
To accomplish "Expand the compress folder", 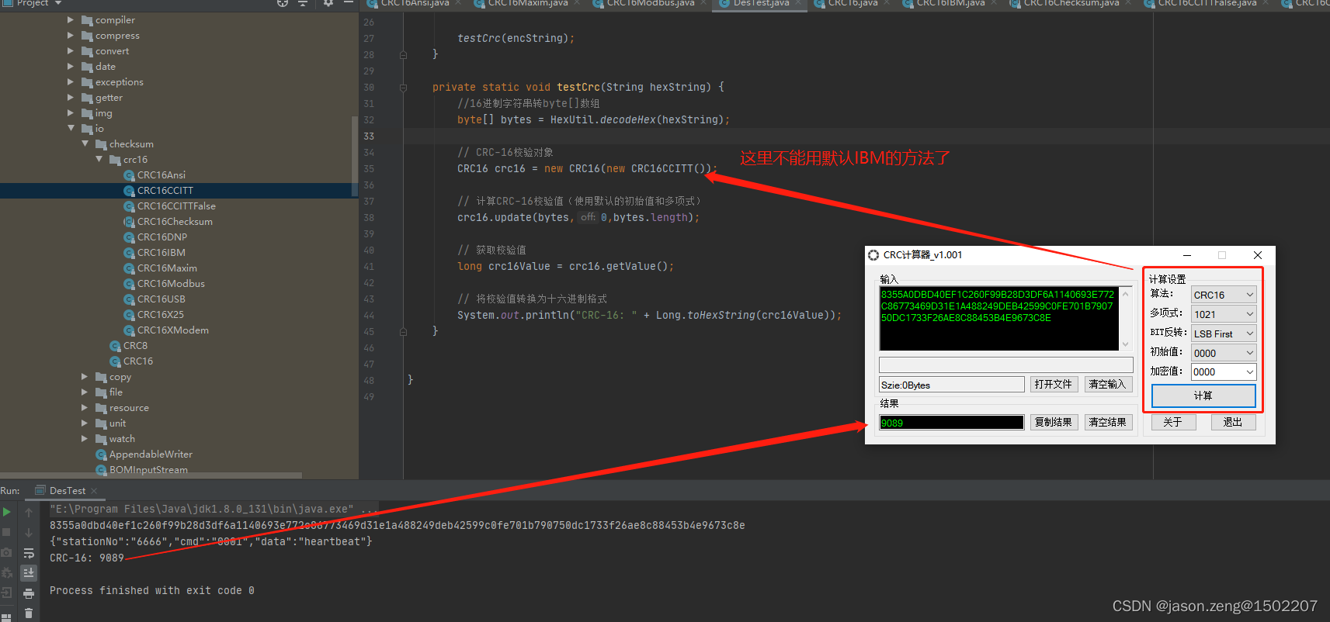I will tap(71, 35).
